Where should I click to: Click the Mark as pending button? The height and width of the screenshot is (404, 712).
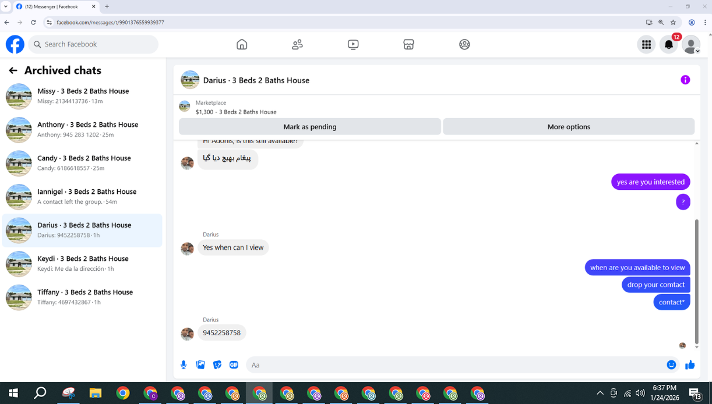point(310,126)
